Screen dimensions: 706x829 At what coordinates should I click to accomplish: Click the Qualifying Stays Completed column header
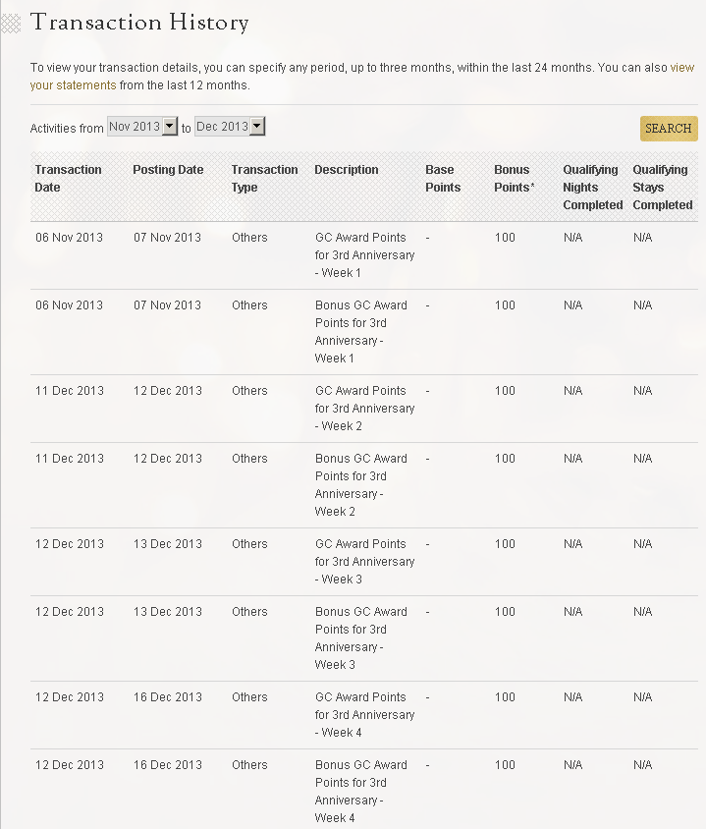662,187
